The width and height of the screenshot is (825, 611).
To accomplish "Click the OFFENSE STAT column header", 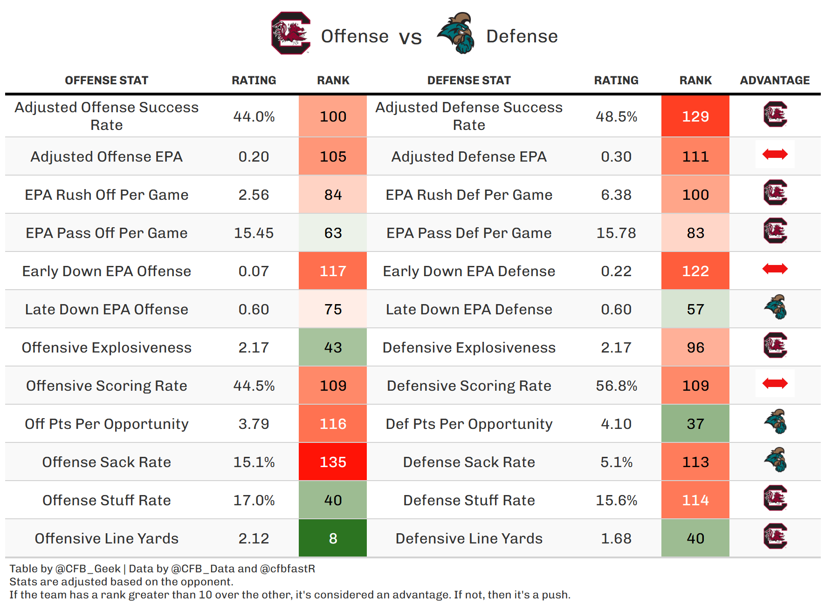I will click(106, 81).
